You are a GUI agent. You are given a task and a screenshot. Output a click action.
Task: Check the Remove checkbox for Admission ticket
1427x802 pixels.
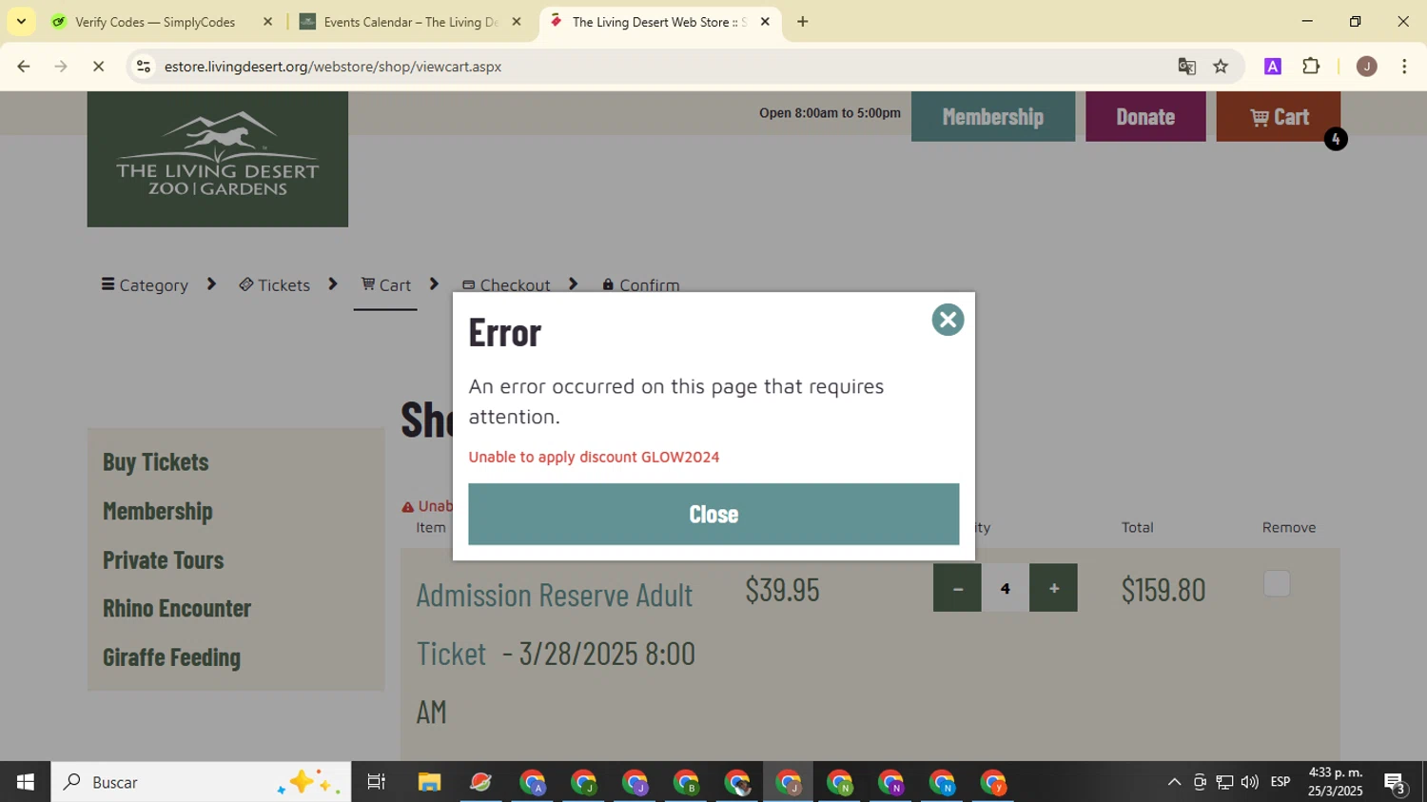pos(1277,583)
